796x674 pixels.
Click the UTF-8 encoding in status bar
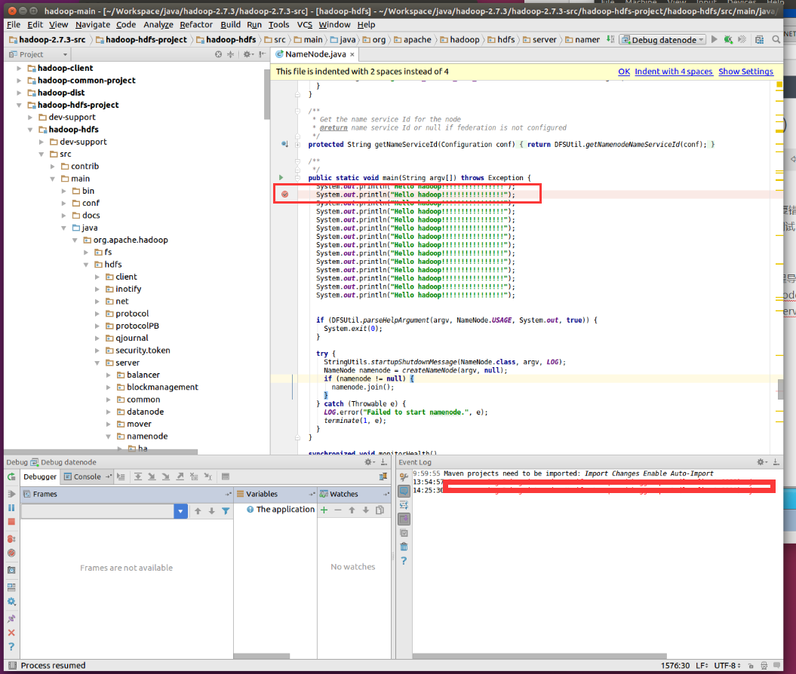tap(727, 666)
